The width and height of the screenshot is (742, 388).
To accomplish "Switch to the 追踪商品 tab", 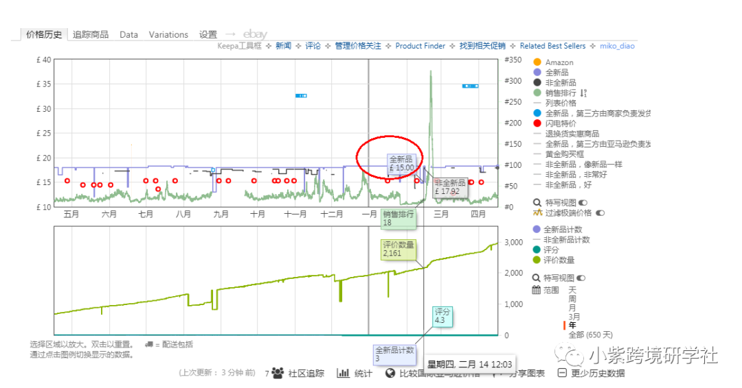I will click(91, 34).
